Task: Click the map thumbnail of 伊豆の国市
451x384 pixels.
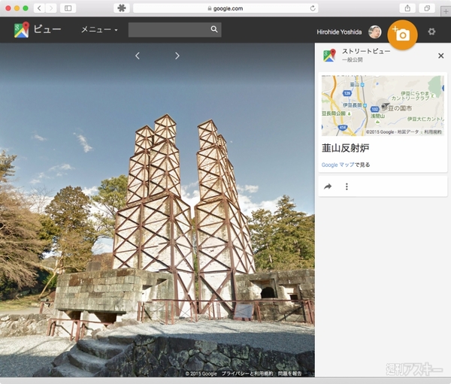Action: click(383, 105)
